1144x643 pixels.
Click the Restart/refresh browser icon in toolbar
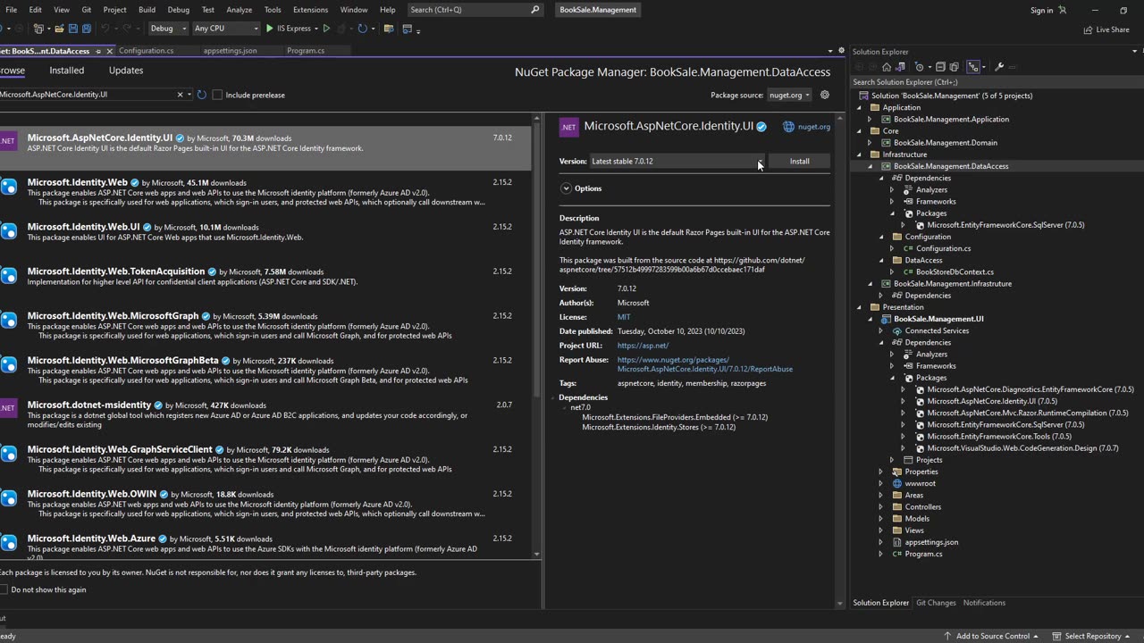pyautogui.click(x=362, y=29)
